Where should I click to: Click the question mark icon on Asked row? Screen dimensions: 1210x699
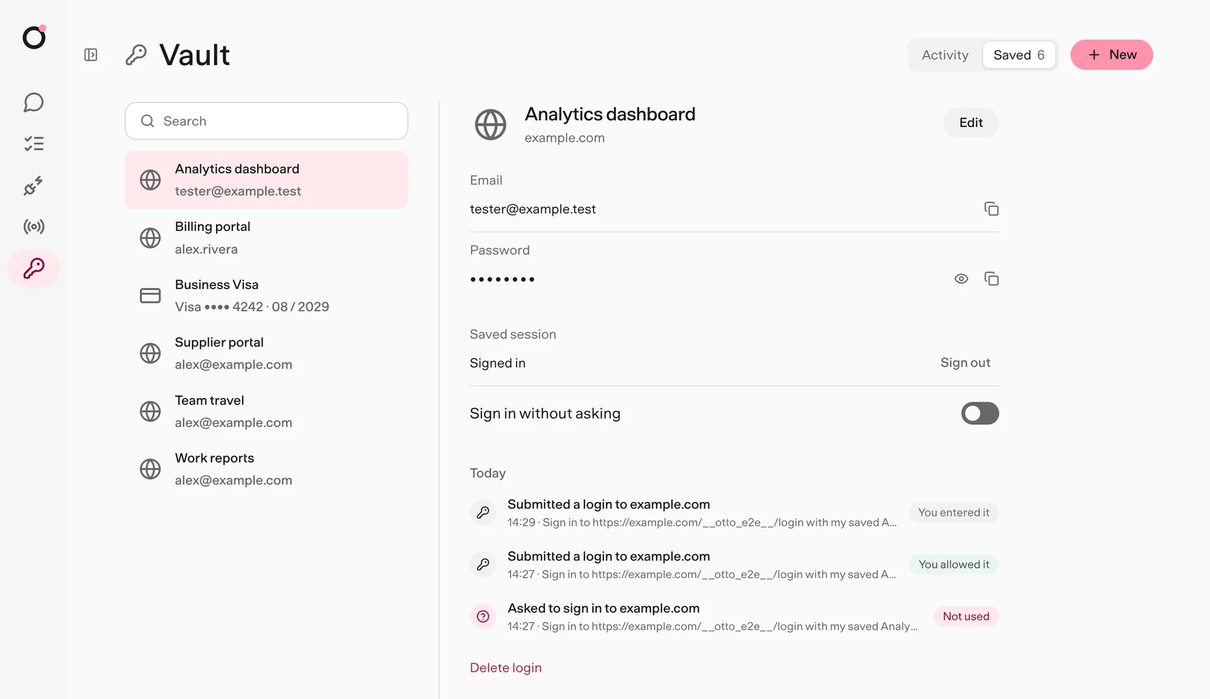[x=483, y=616]
